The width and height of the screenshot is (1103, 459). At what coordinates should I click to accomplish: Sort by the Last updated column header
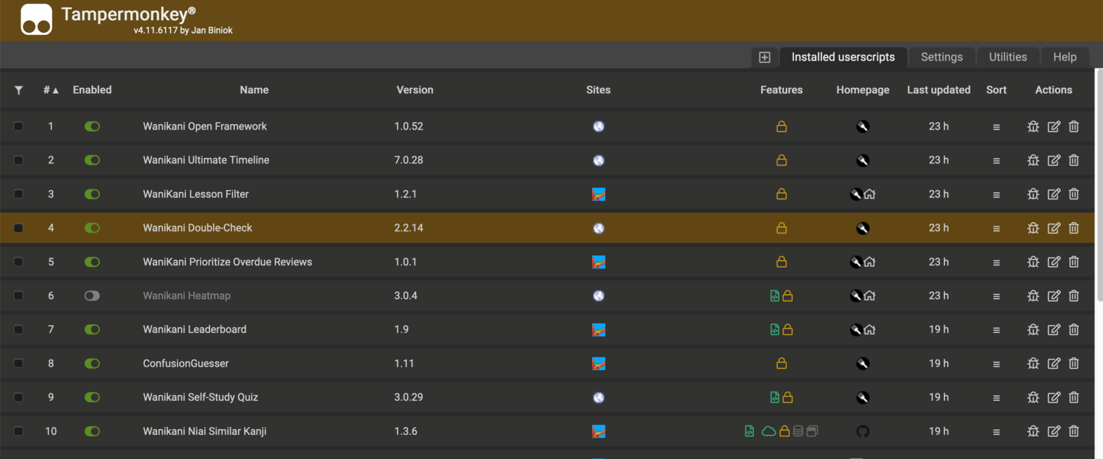point(938,90)
